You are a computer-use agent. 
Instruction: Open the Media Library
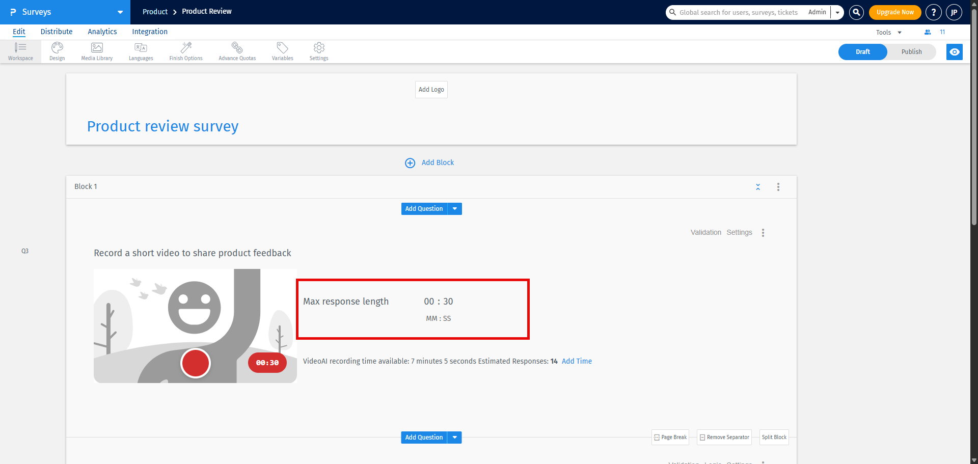pyautogui.click(x=97, y=52)
